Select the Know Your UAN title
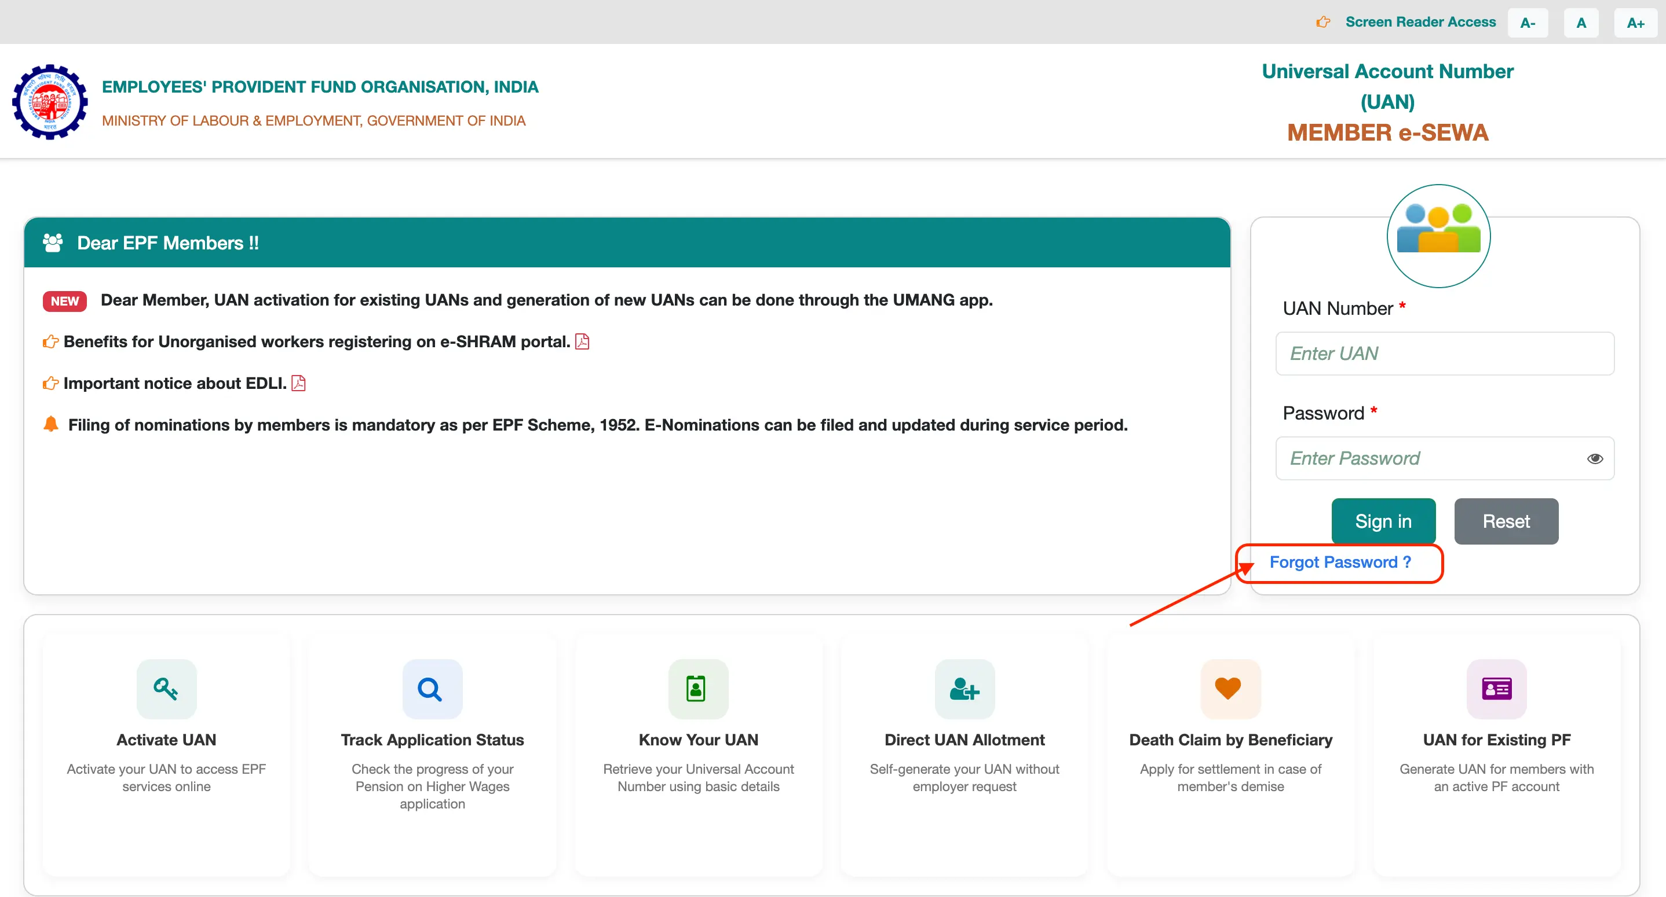The height and width of the screenshot is (897, 1666). click(x=699, y=740)
